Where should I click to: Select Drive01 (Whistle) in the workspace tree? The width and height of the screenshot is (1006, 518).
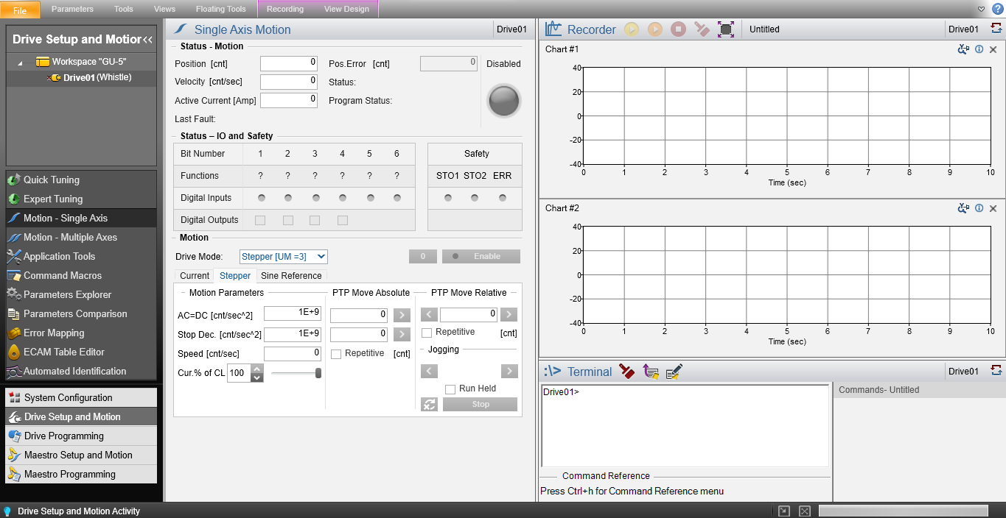tap(97, 77)
